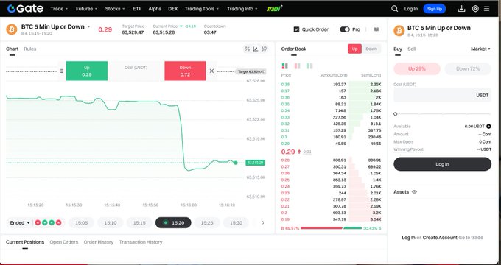Click the plus icon next to 0.00 USDT
This screenshot has width=501, height=265.
(488, 127)
